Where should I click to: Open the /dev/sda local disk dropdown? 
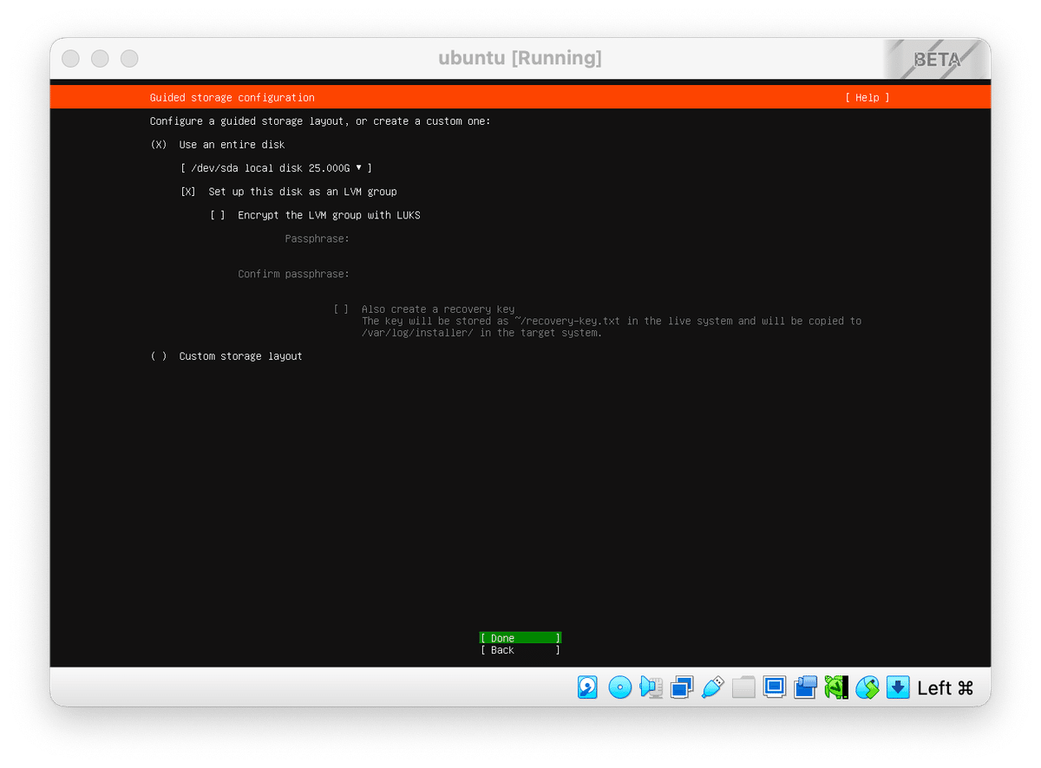[276, 168]
